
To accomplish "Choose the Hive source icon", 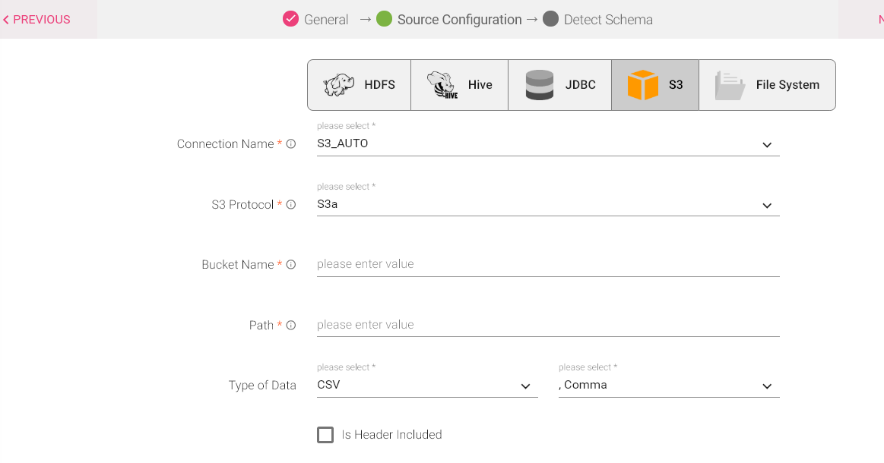I will click(442, 85).
